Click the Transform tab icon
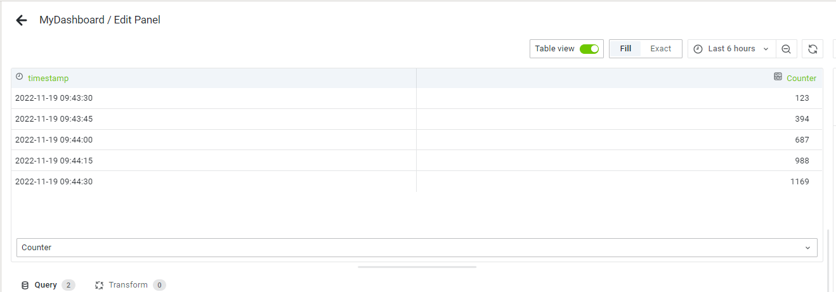 99,285
